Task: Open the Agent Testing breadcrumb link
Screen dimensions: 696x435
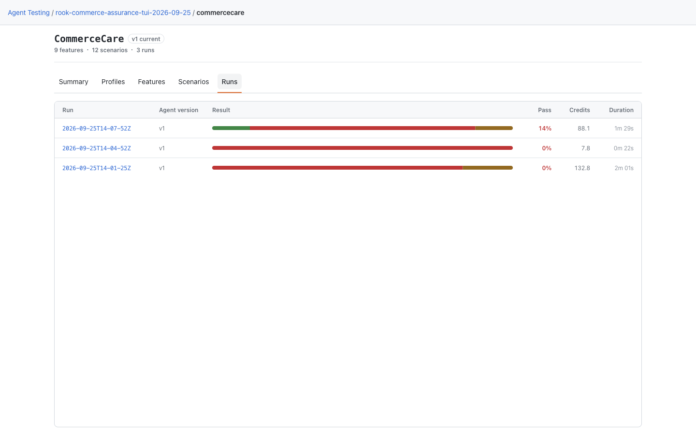Action: click(29, 13)
